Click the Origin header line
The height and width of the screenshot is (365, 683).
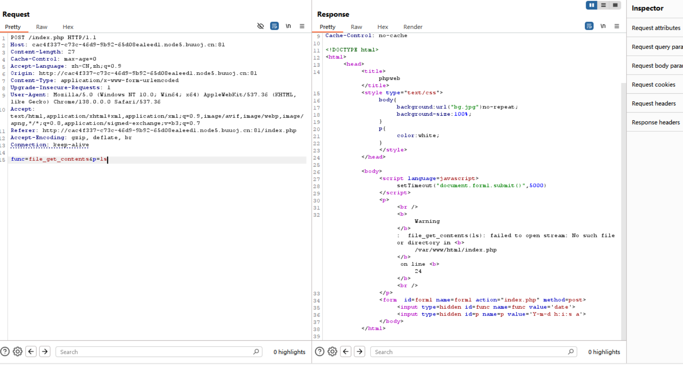click(134, 73)
